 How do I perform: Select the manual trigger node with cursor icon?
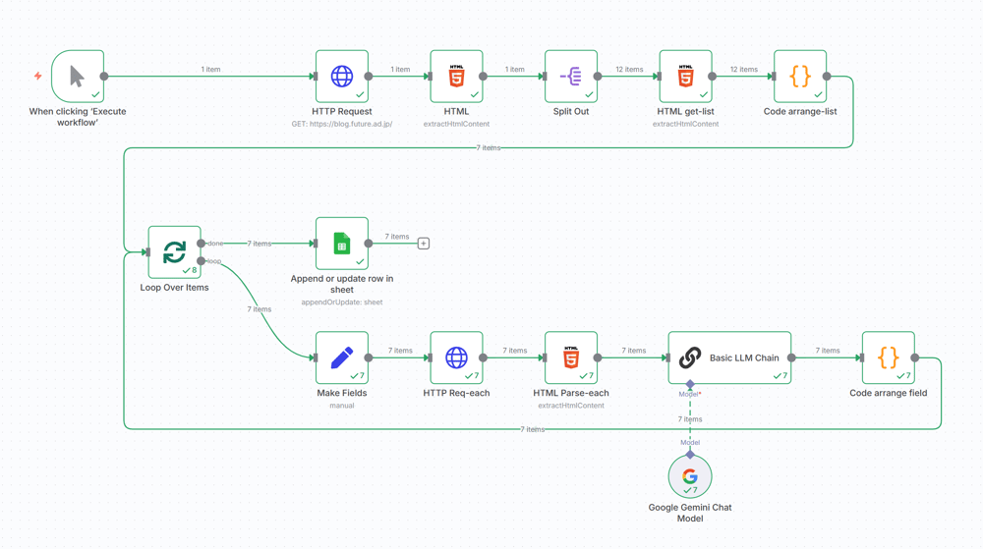click(x=78, y=77)
